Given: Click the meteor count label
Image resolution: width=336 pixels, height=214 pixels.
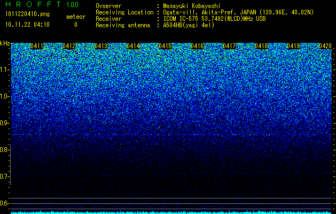Looking at the screenshot, I should point(76,17).
